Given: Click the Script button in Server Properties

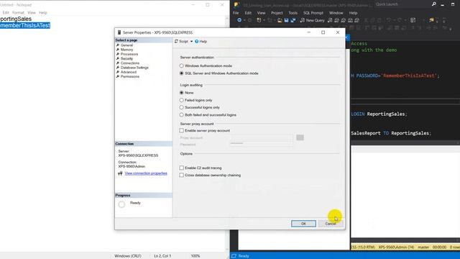Looking at the screenshot, I should tap(181, 42).
